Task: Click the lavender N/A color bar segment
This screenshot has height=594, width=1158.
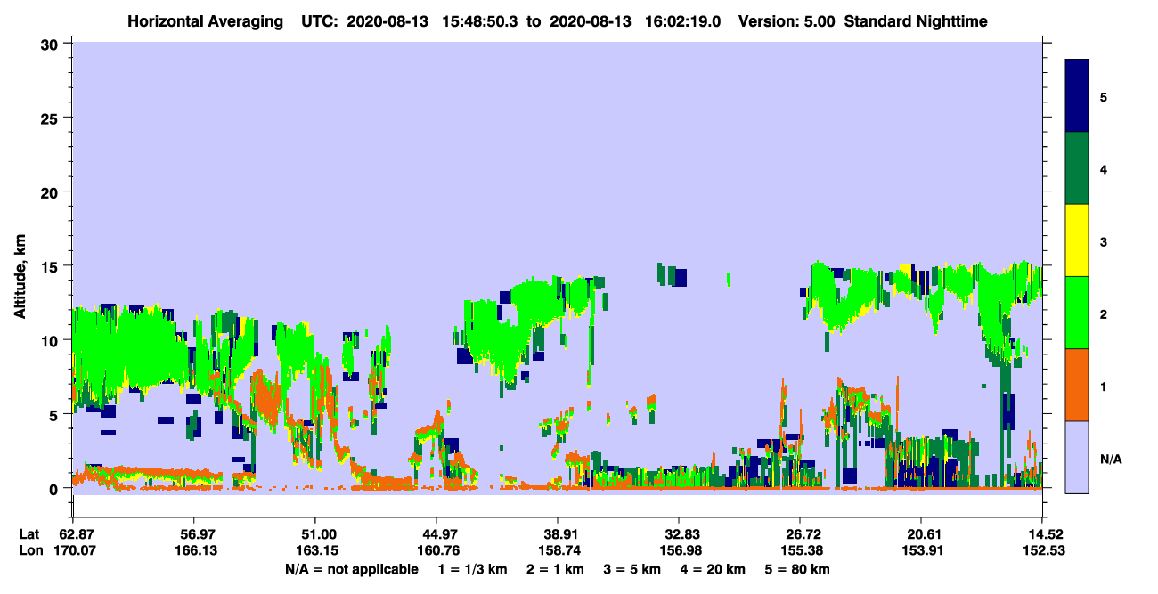Action: (1078, 456)
